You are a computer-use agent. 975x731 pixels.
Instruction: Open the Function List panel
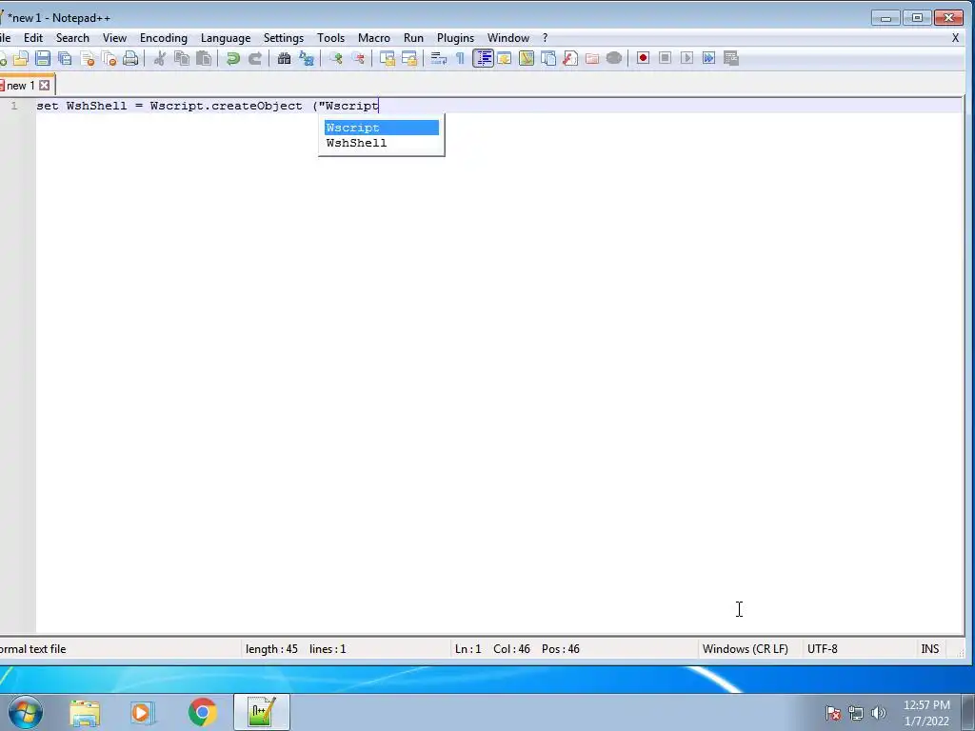[x=570, y=58]
